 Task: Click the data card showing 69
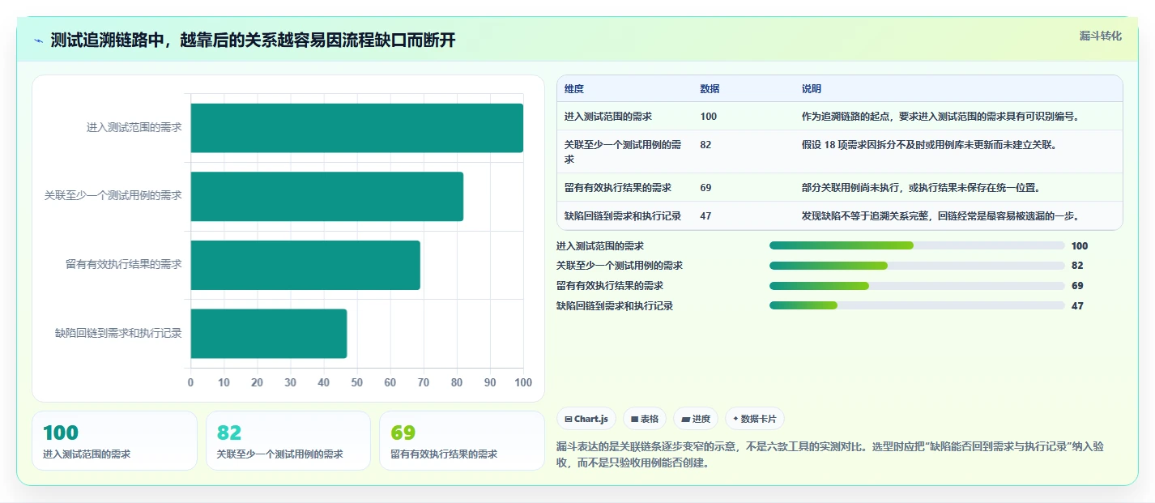462,441
